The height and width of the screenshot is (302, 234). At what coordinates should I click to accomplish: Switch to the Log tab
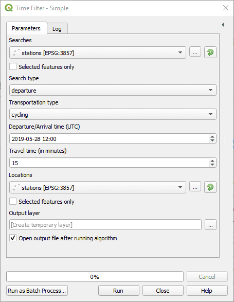click(57, 28)
